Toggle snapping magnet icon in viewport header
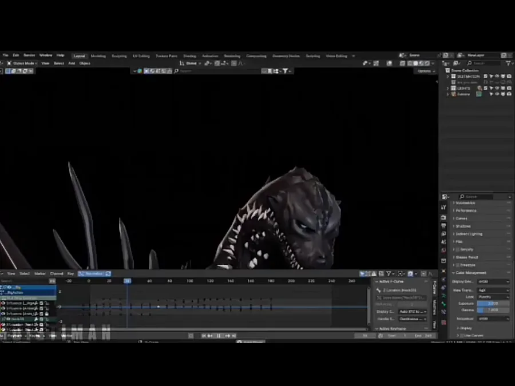Image resolution: width=515 pixels, height=386 pixels. (x=217, y=63)
